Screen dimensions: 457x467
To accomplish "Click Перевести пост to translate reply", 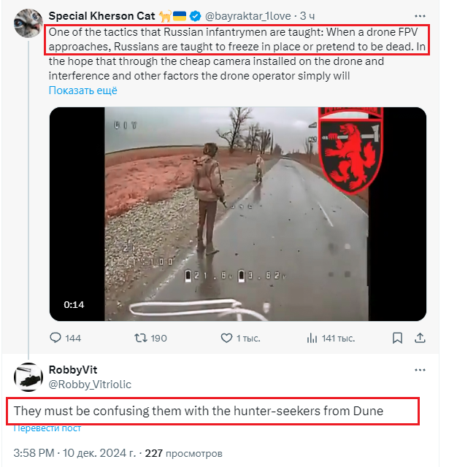I will click(x=47, y=428).
